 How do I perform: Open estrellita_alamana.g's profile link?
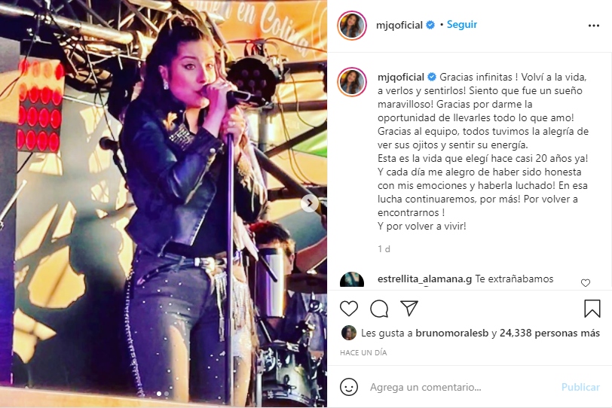click(424, 279)
